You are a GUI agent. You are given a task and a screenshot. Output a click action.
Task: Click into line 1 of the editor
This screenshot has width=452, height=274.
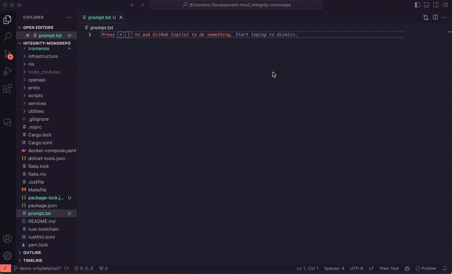(252, 35)
